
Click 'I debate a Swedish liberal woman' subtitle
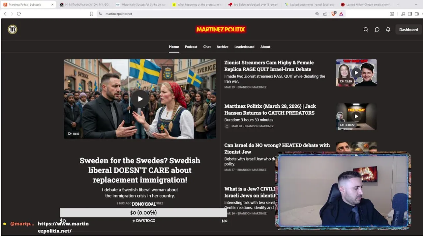pyautogui.click(x=140, y=193)
